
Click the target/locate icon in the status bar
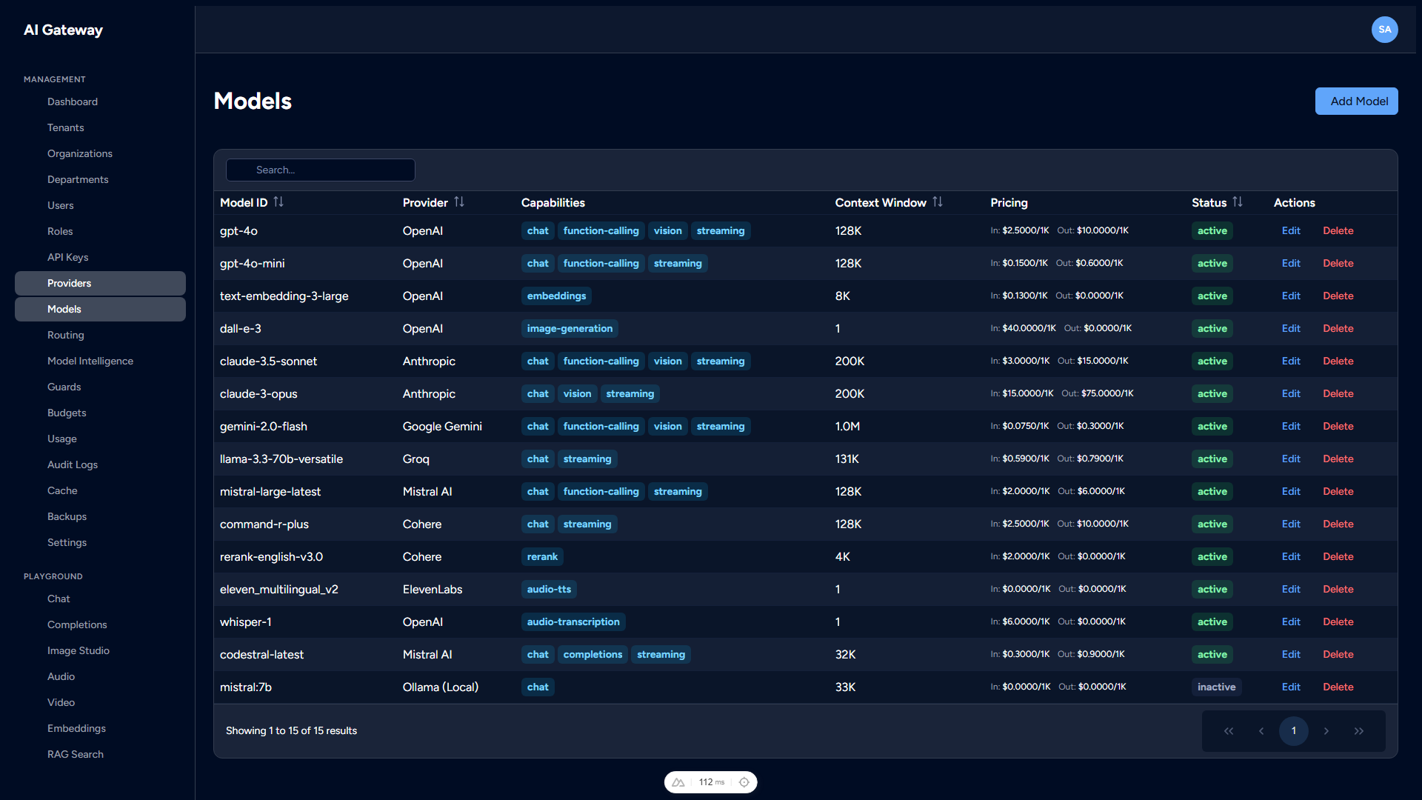click(745, 781)
